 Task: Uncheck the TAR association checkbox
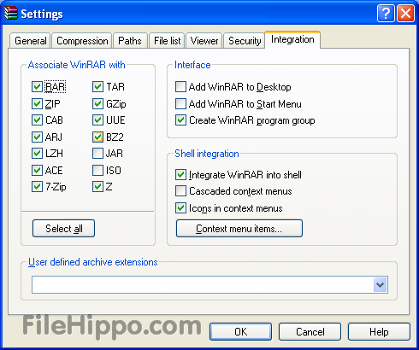[97, 87]
